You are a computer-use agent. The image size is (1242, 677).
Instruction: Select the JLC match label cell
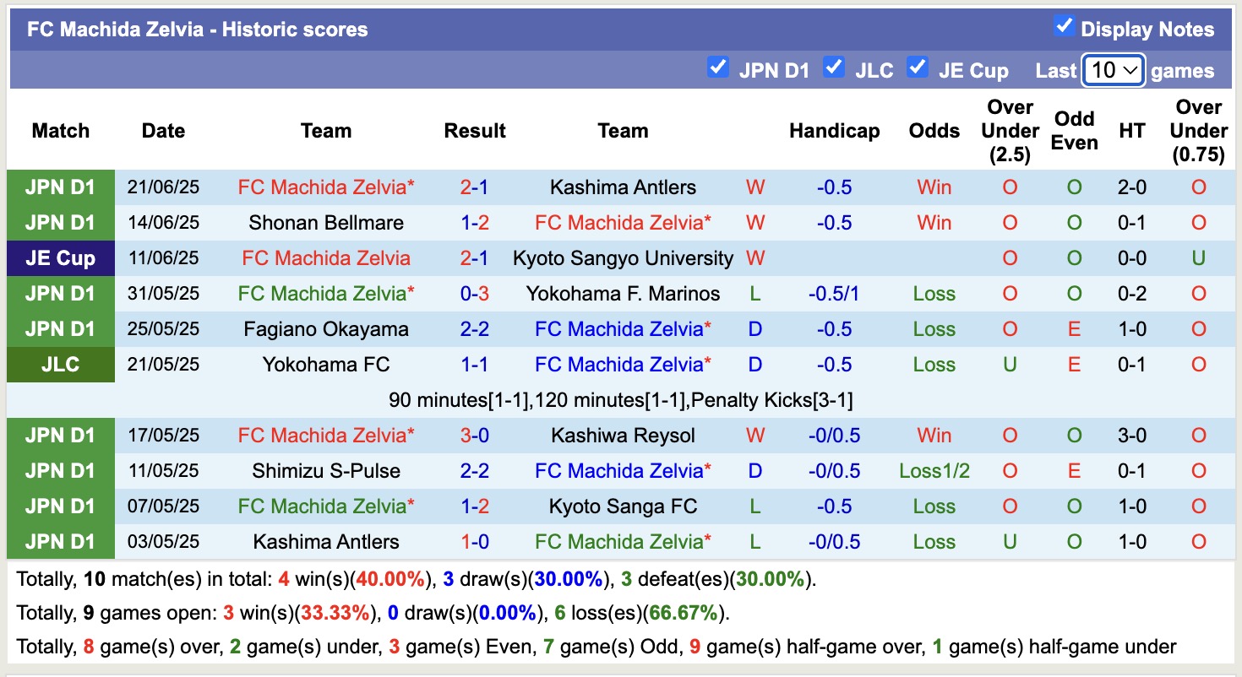coord(60,365)
